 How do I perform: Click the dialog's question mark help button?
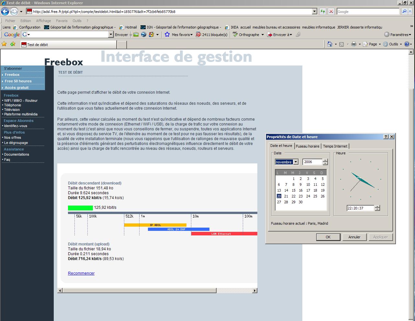(386, 137)
